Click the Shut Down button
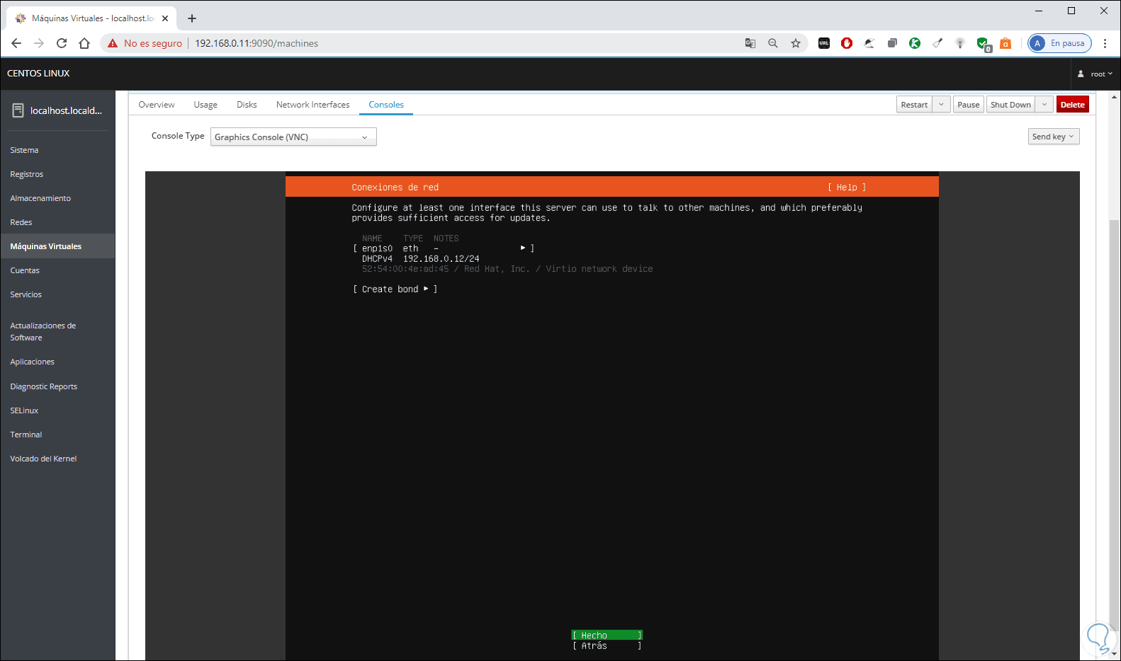 click(1010, 105)
